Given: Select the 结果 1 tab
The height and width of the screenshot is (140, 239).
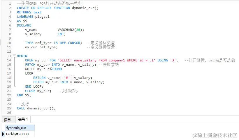Looking at the screenshot, I should tap(23, 119).
